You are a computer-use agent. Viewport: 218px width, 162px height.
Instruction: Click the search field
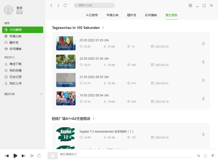click(x=94, y=5)
